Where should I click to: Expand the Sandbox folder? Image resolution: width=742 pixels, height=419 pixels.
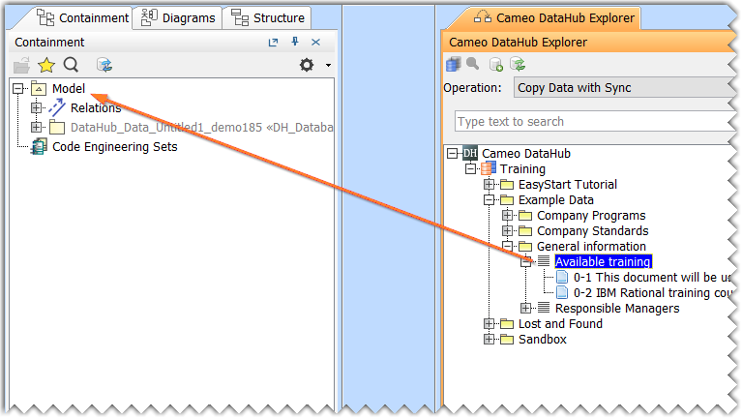(x=489, y=340)
